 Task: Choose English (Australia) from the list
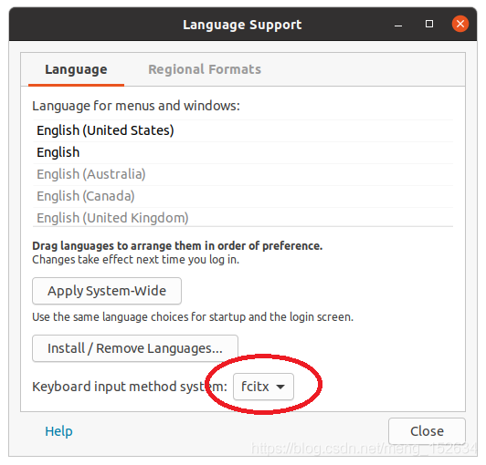(x=243, y=174)
